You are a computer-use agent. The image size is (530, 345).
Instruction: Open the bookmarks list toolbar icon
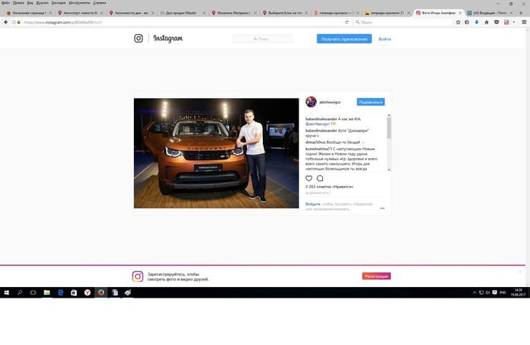click(467, 22)
